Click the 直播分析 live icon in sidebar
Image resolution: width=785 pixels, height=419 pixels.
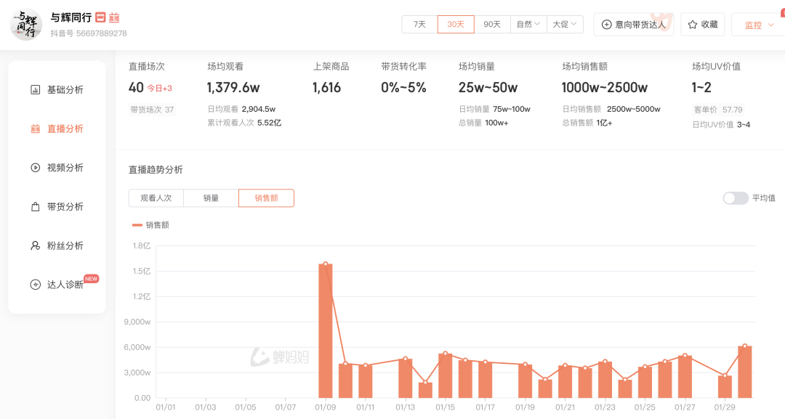point(35,129)
